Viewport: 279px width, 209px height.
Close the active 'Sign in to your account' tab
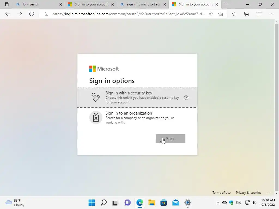pyautogui.click(x=217, y=4)
